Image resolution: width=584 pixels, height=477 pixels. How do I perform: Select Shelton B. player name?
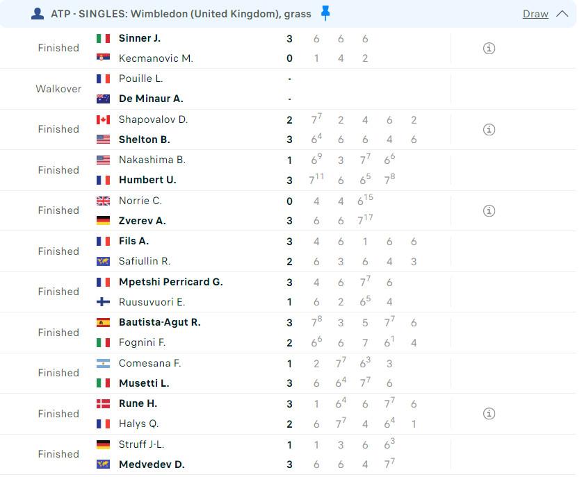145,140
